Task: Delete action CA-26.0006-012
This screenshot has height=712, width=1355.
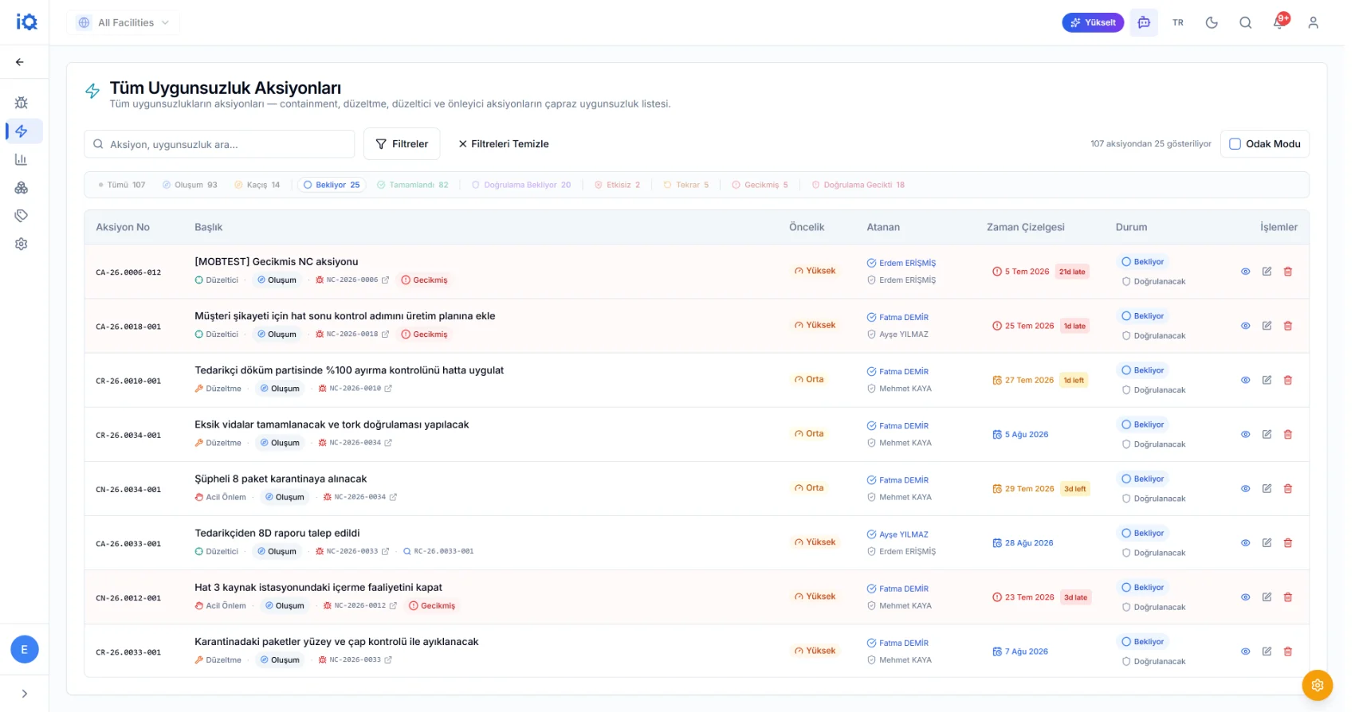Action: [x=1288, y=272]
